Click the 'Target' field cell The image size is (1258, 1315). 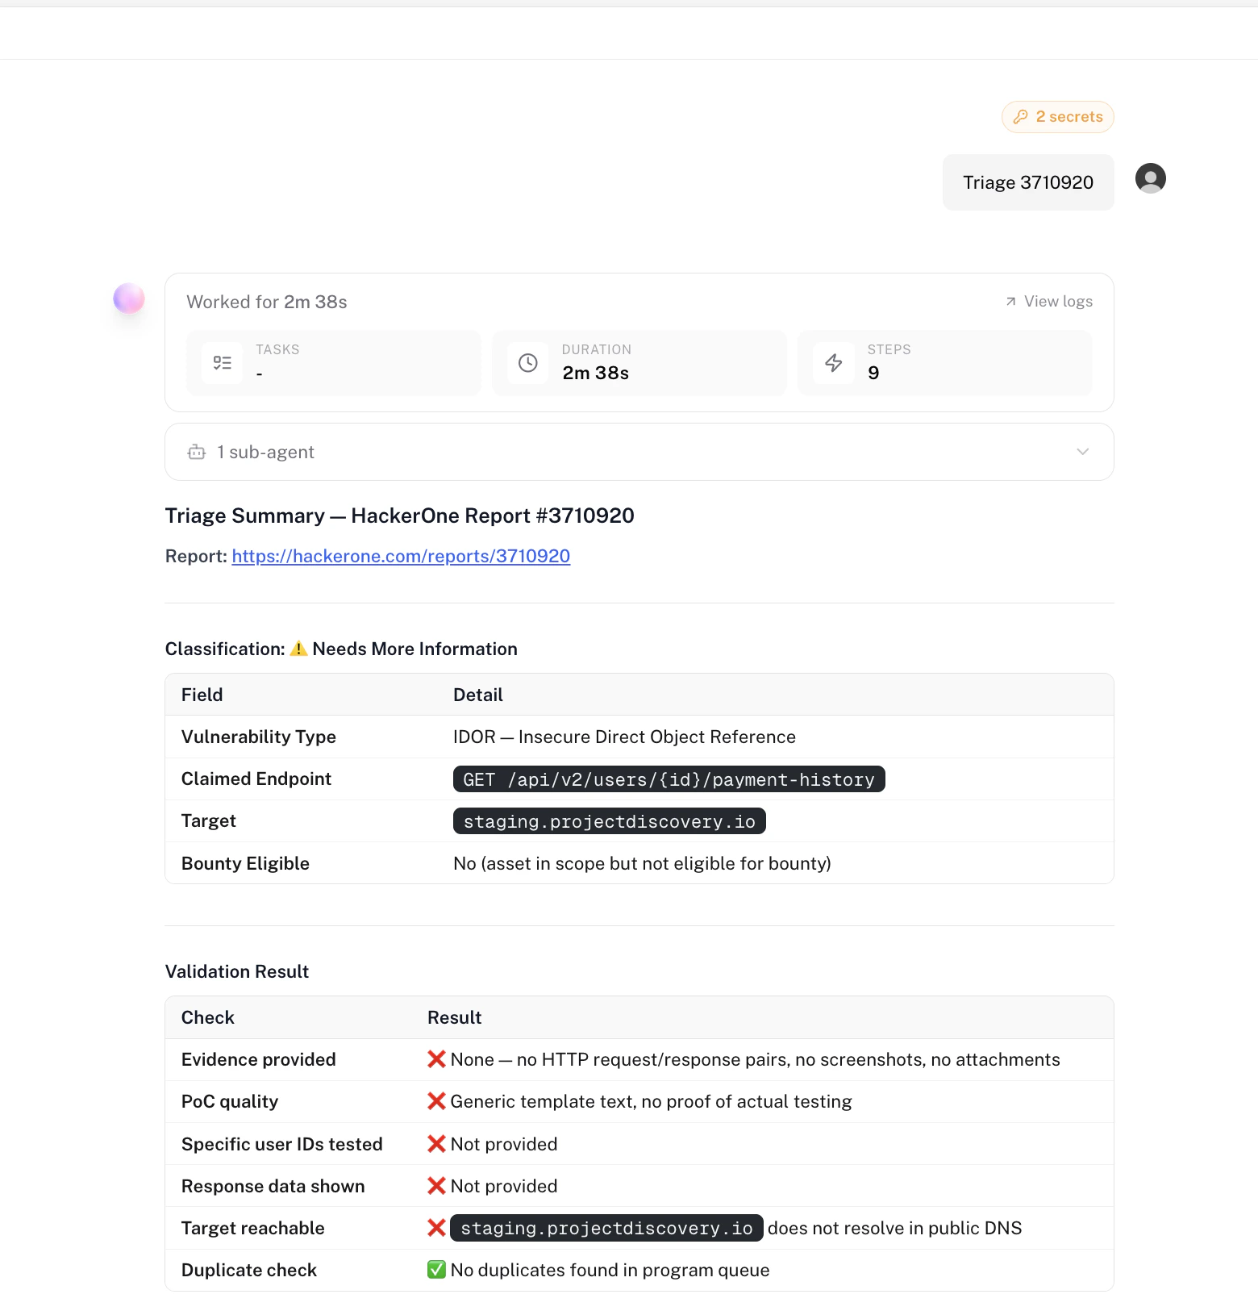point(209,820)
